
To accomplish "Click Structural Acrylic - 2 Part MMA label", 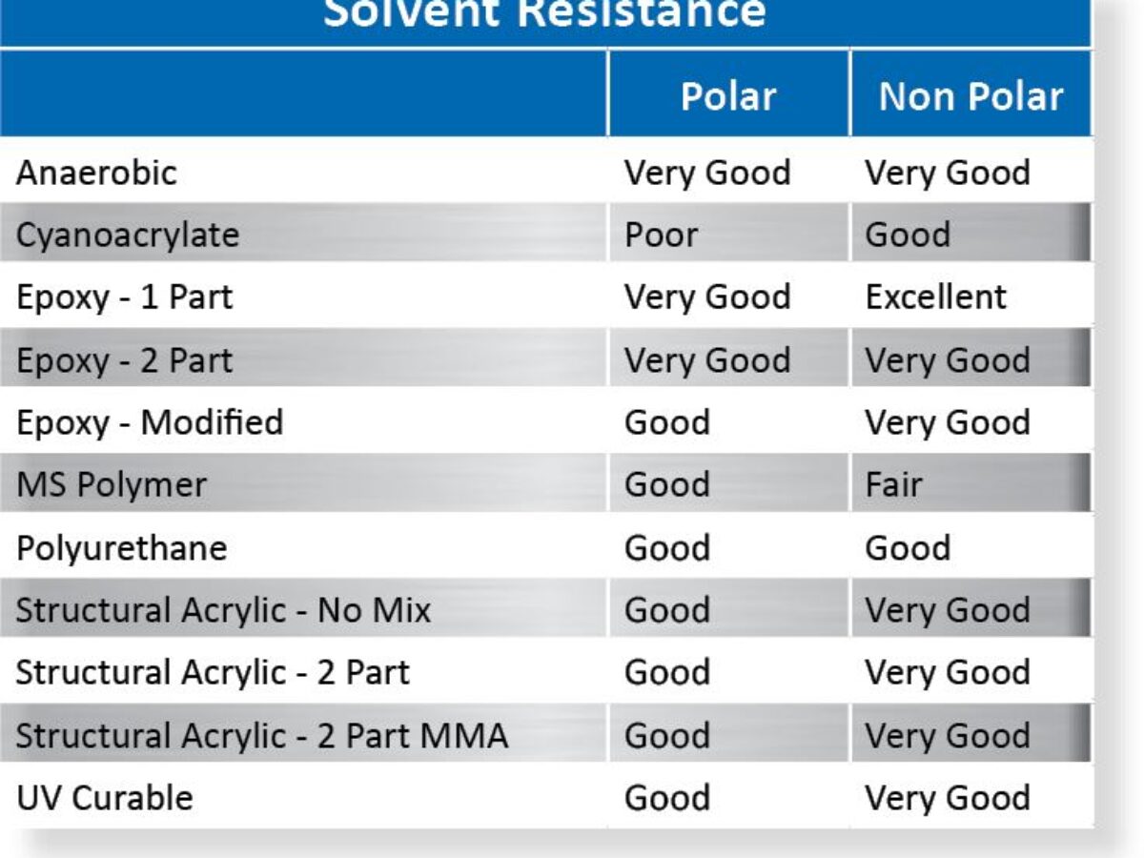I will [x=262, y=735].
